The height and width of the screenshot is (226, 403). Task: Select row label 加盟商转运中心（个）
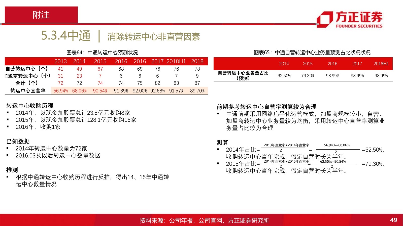tap(27, 76)
